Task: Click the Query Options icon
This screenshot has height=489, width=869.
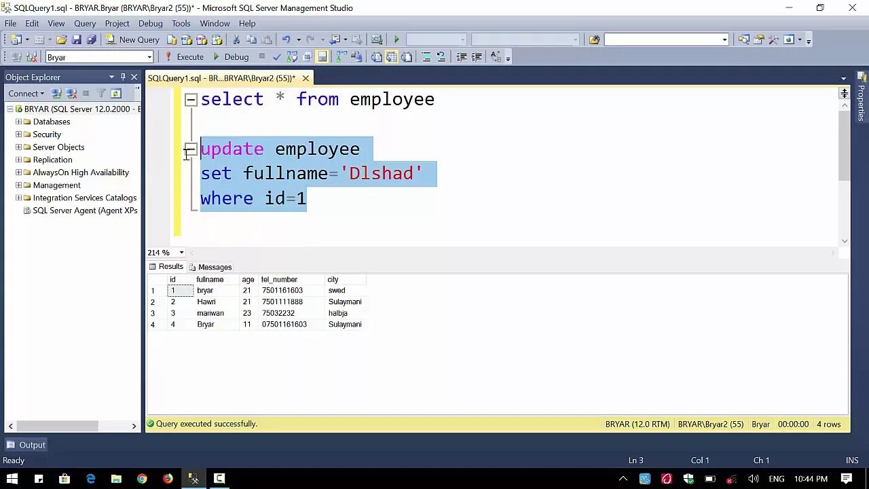Action: (308, 57)
